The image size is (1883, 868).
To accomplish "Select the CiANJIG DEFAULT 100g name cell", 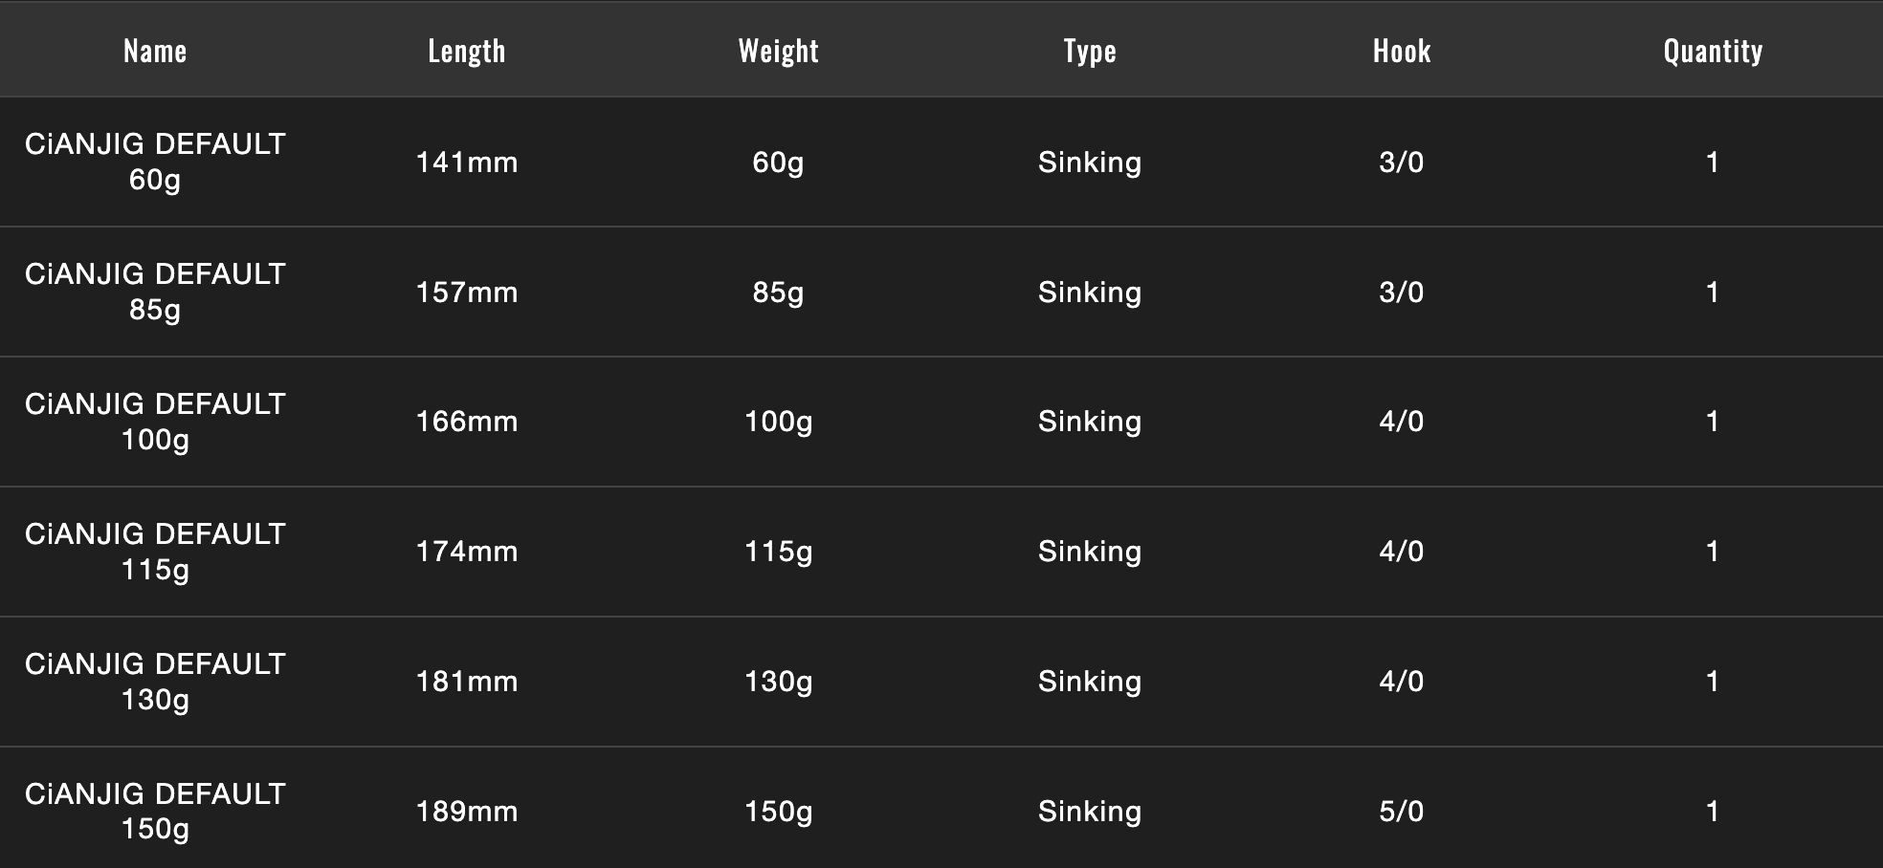I will point(155,422).
